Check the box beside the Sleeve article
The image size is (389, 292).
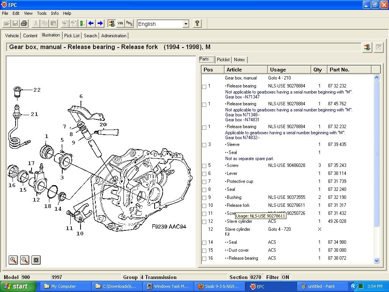coord(204,144)
